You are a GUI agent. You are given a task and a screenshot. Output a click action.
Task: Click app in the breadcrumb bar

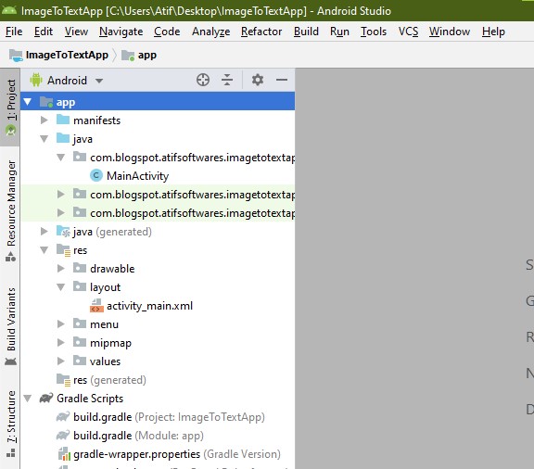(x=147, y=55)
